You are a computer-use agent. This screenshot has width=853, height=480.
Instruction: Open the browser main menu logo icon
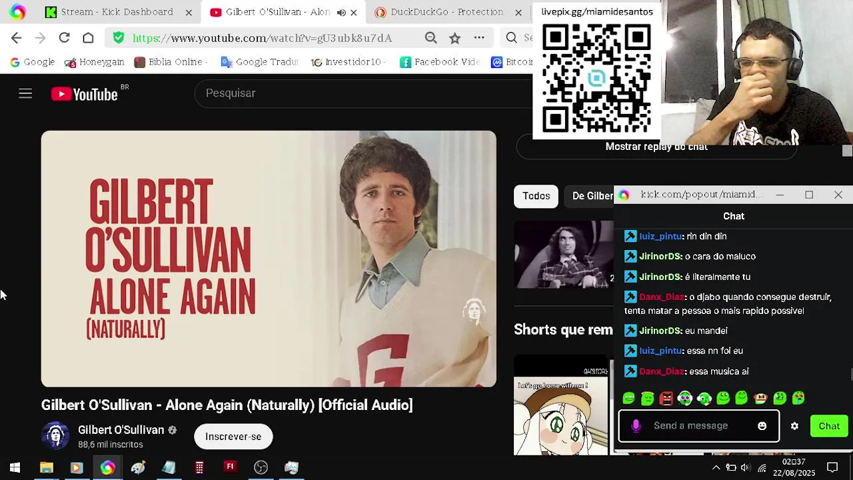click(x=17, y=12)
